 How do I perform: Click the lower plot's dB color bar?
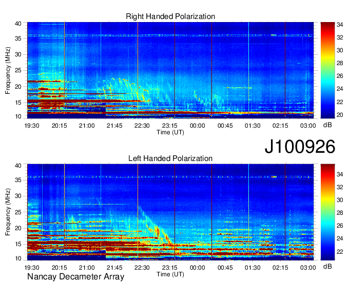[x=327, y=212]
